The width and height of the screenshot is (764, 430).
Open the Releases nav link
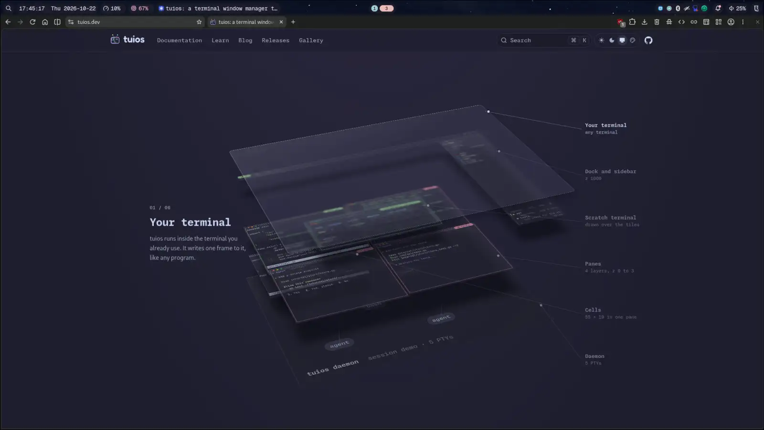pos(276,41)
